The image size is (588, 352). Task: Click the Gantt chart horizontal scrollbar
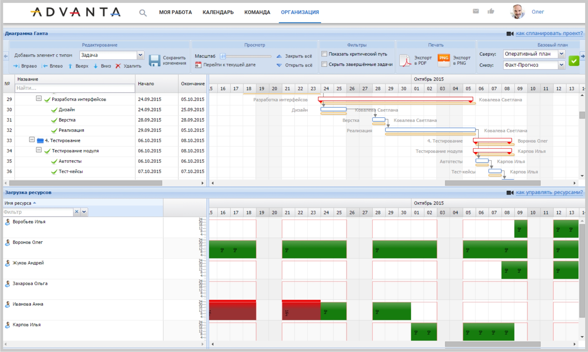(493, 183)
